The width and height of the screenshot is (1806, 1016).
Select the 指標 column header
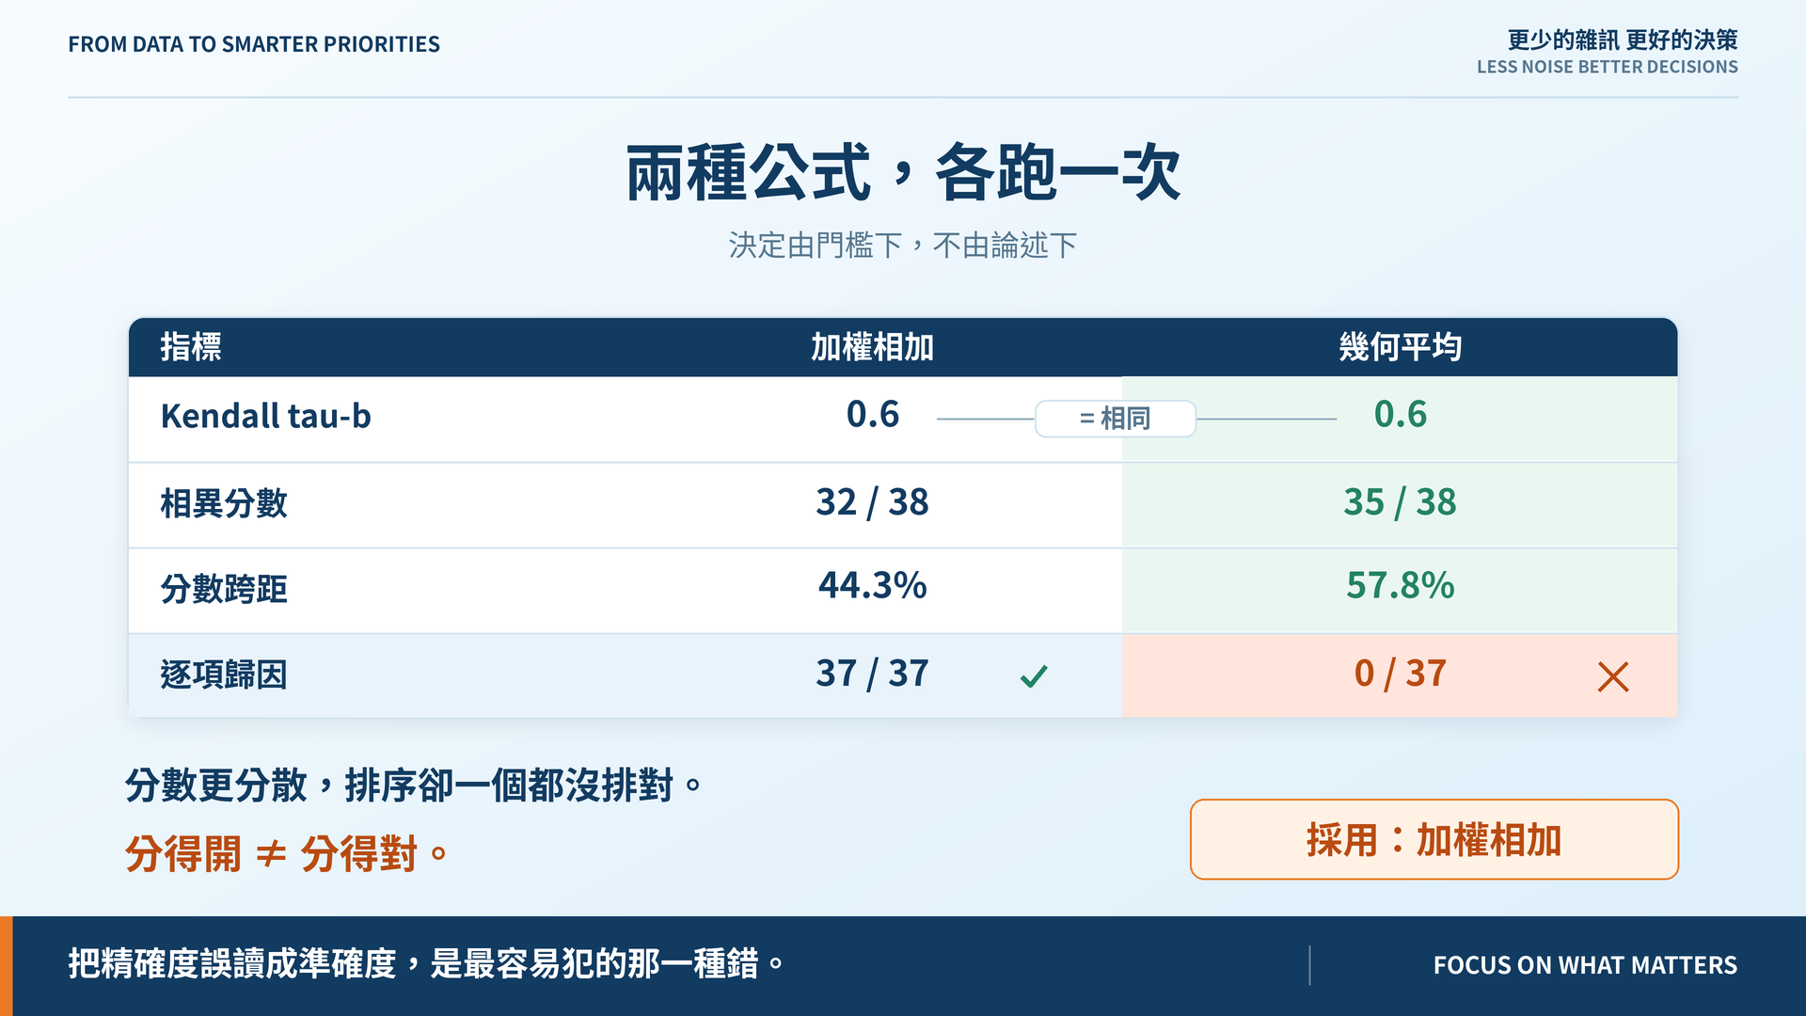[x=191, y=347]
